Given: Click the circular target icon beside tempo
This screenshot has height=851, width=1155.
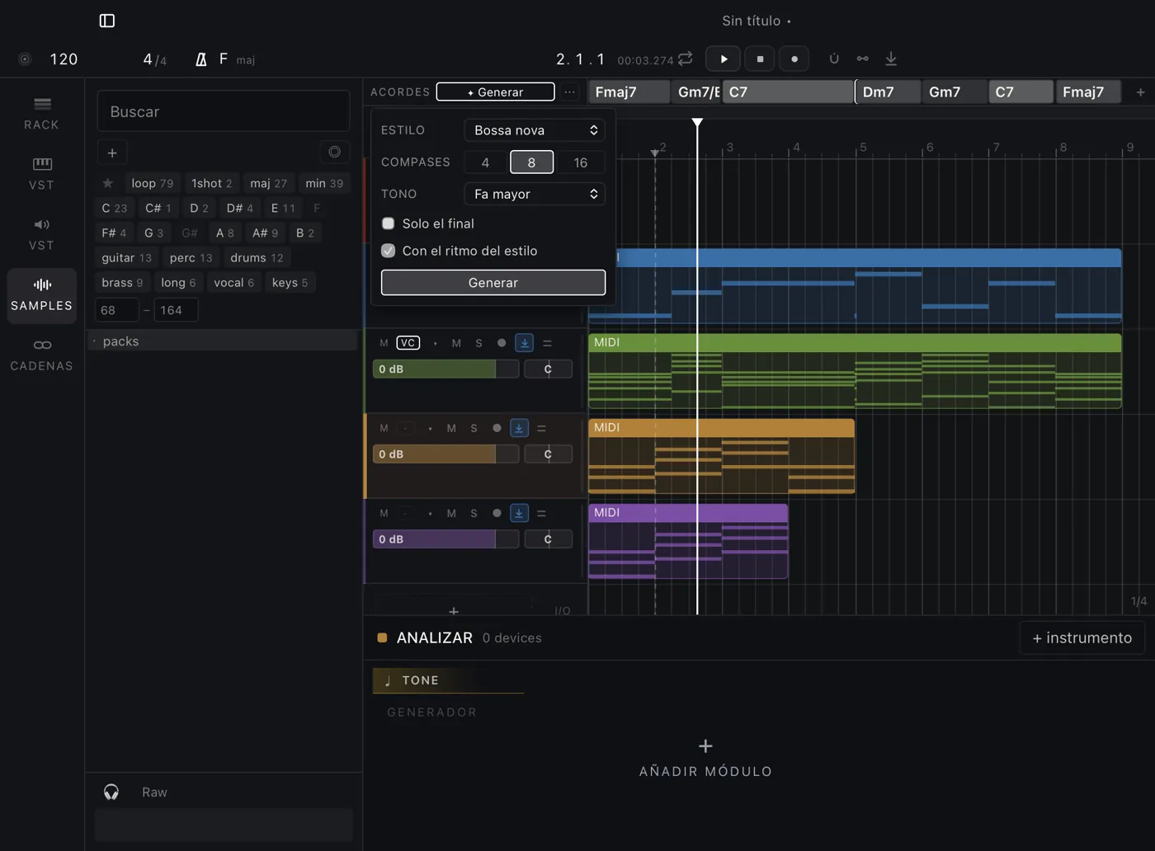Looking at the screenshot, I should pos(25,59).
